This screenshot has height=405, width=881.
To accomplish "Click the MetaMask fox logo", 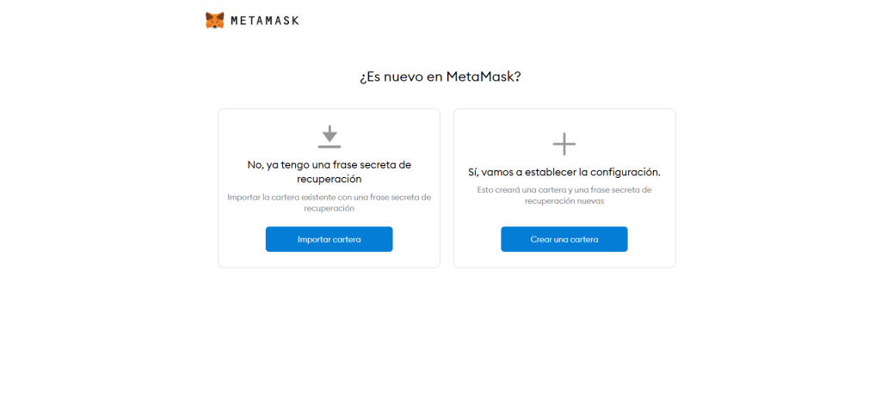I will coord(214,21).
